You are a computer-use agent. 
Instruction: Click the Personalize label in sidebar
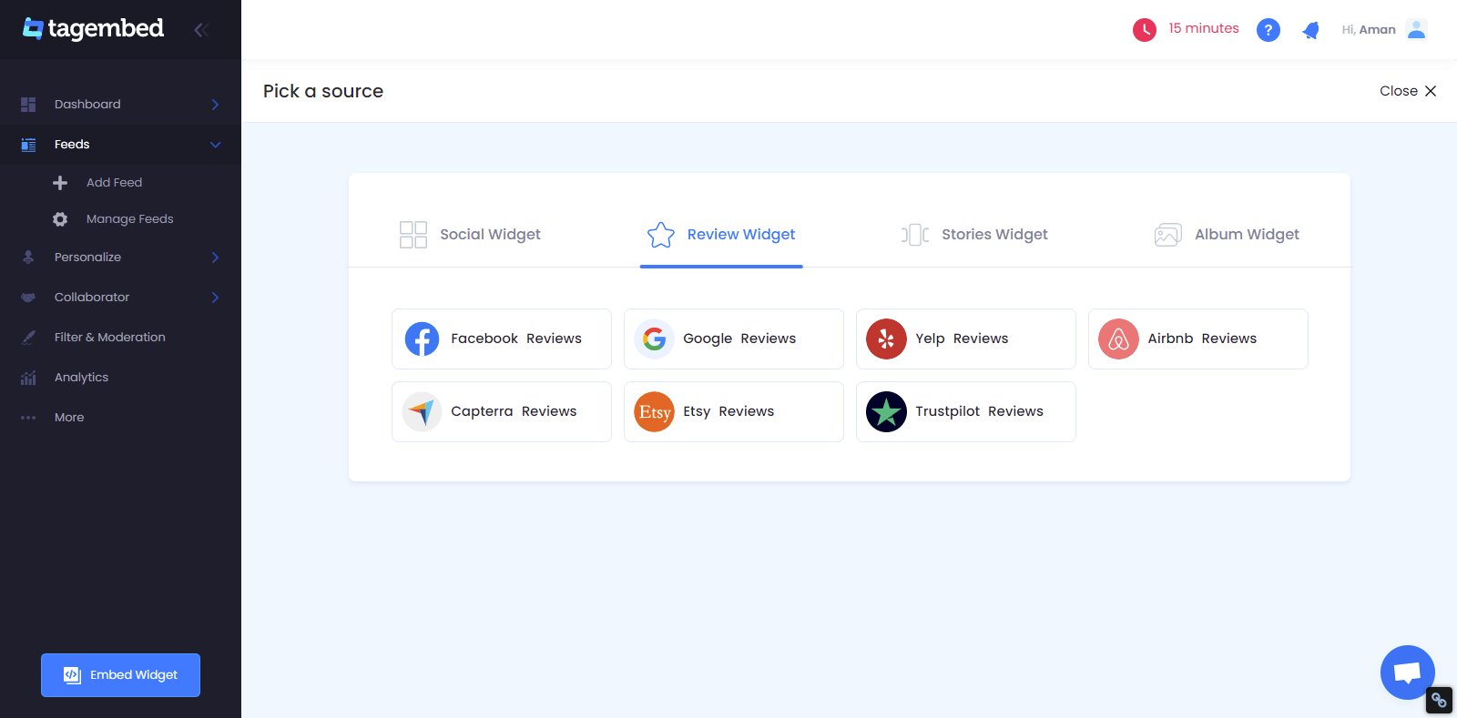pos(87,258)
